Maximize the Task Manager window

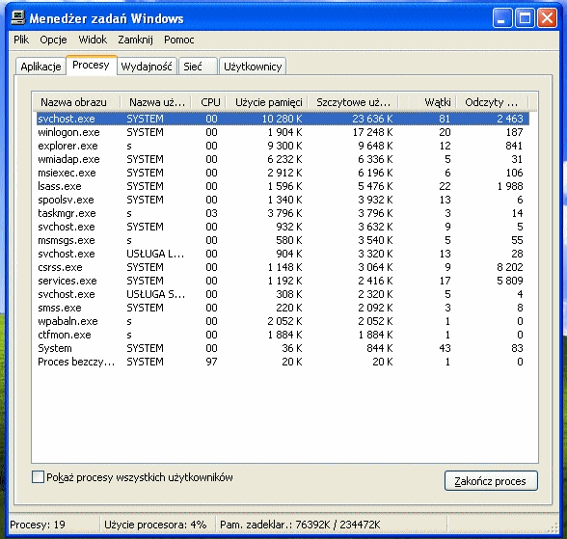pos(525,18)
